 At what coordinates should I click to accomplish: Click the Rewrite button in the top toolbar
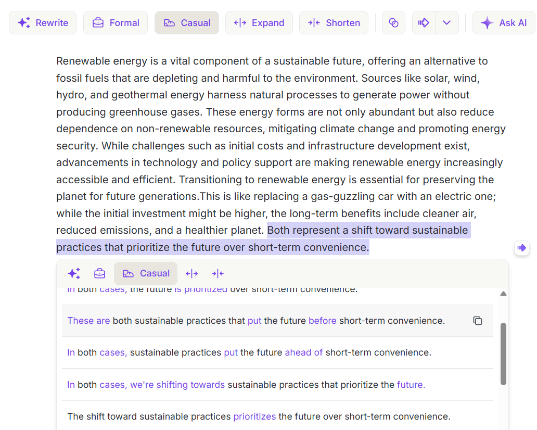pyautogui.click(x=43, y=23)
